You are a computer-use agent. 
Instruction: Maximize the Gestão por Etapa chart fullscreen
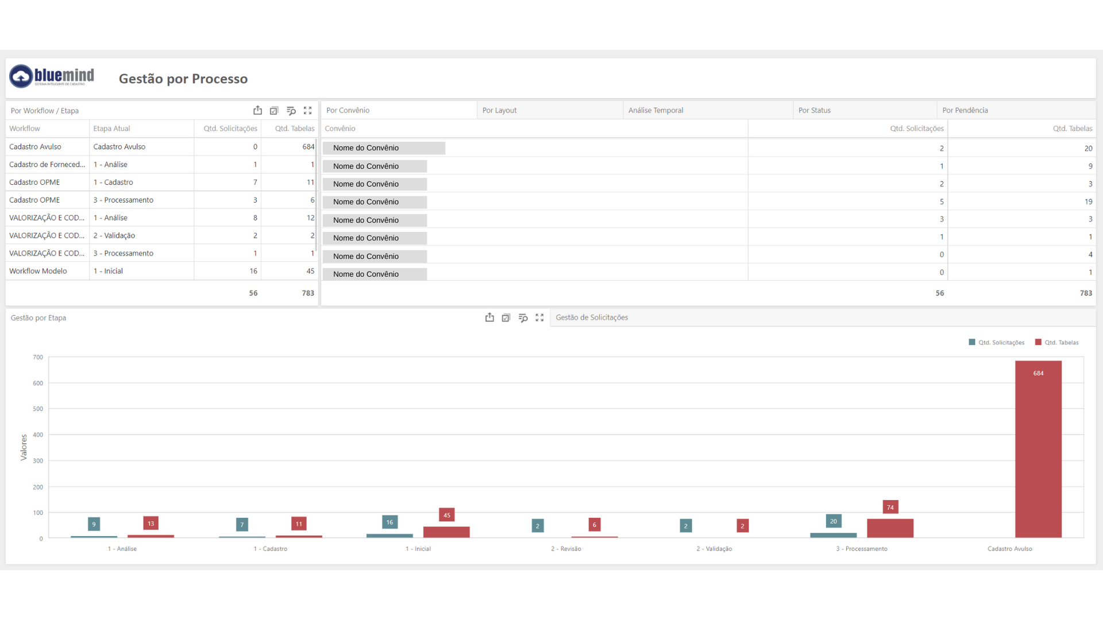[x=539, y=317]
